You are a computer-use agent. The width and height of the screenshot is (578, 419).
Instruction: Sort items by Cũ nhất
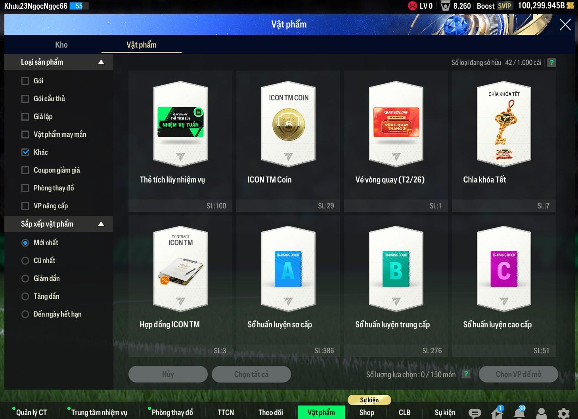click(25, 261)
